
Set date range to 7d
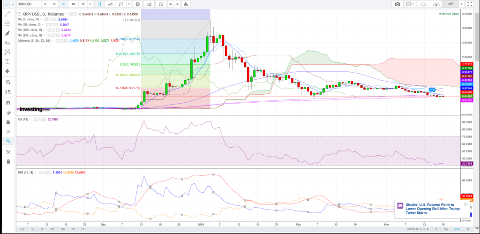tap(73, 229)
